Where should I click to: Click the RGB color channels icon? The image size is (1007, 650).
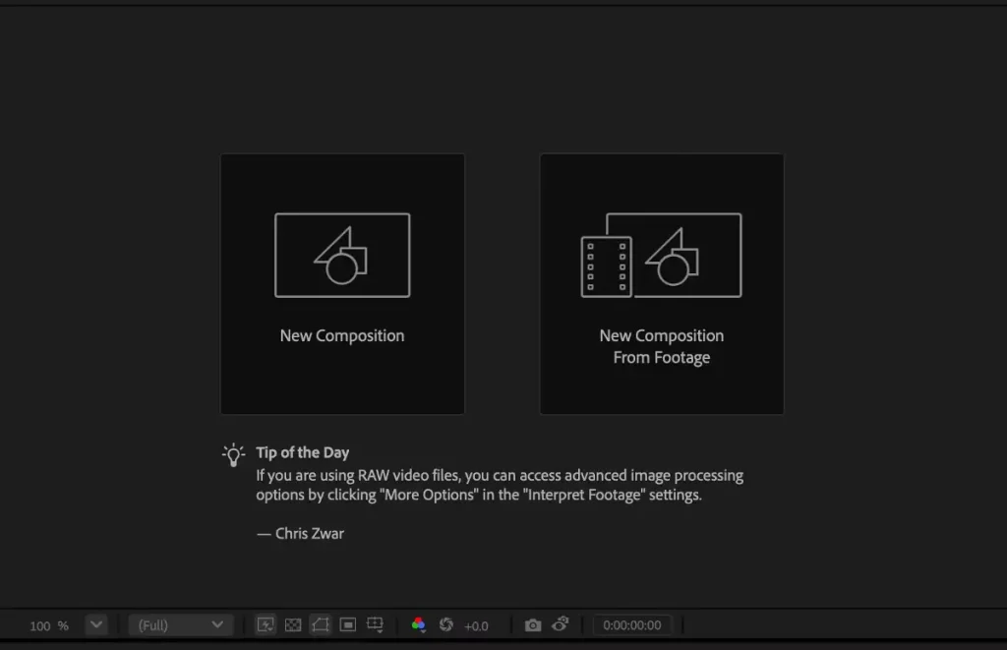[418, 625]
